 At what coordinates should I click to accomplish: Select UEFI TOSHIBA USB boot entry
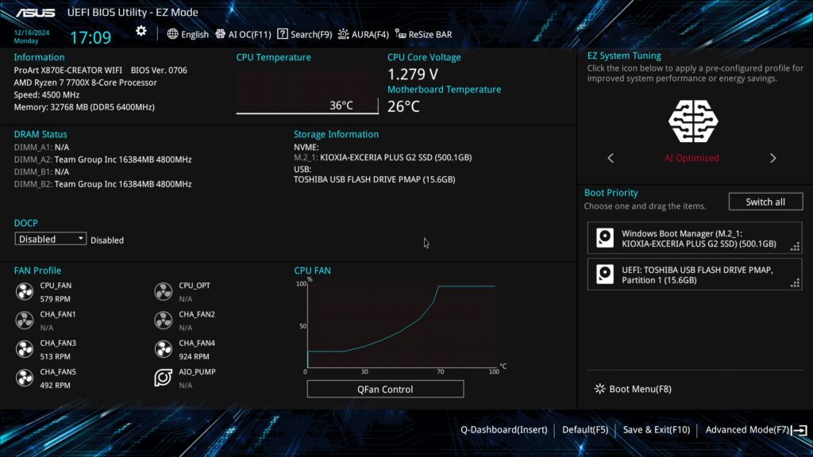tap(694, 275)
